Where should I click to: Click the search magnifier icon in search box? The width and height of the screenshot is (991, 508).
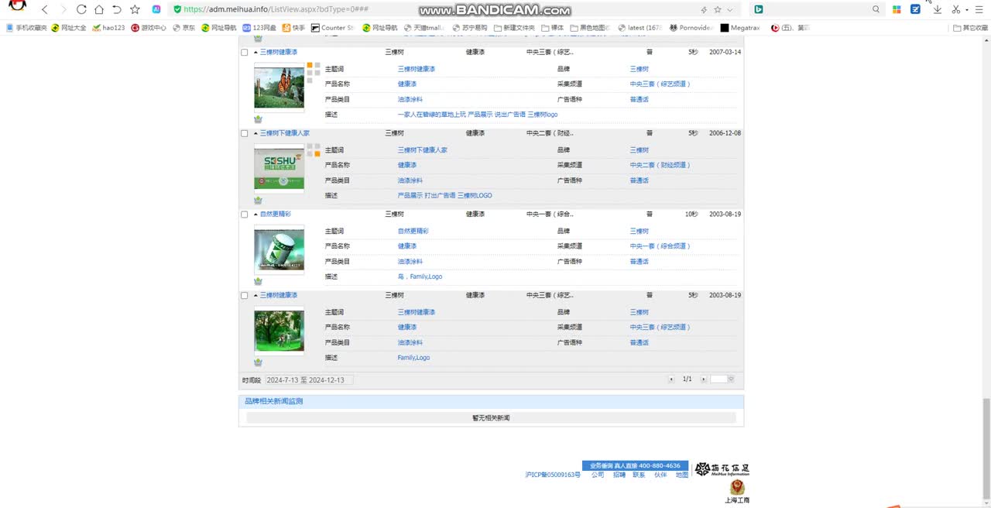[x=876, y=9]
